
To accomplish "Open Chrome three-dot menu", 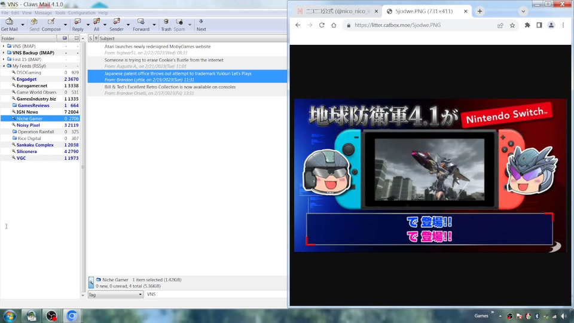I will [x=563, y=25].
